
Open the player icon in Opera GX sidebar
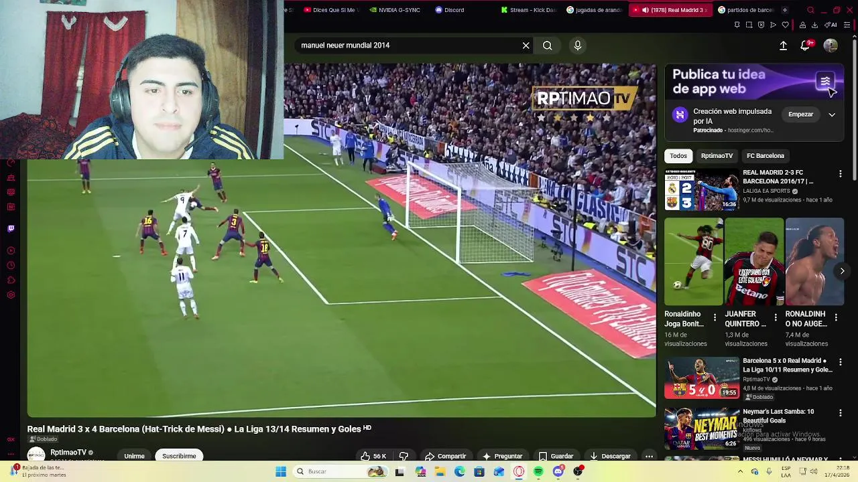[11, 250]
